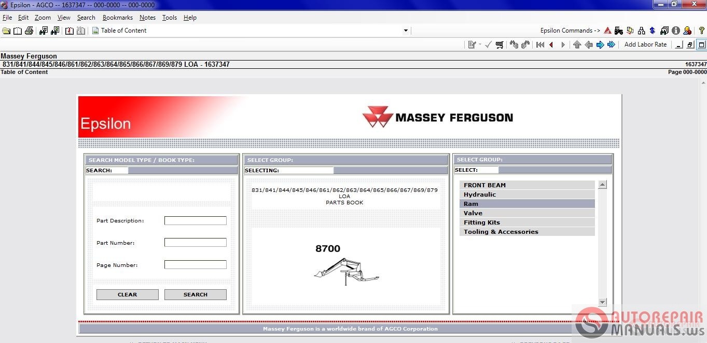Open the Table of Content dropdown
This screenshot has height=343, width=707.
[406, 31]
